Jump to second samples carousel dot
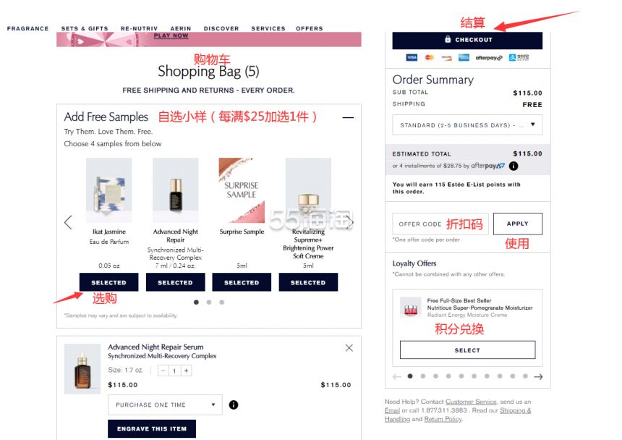 pos(209,302)
